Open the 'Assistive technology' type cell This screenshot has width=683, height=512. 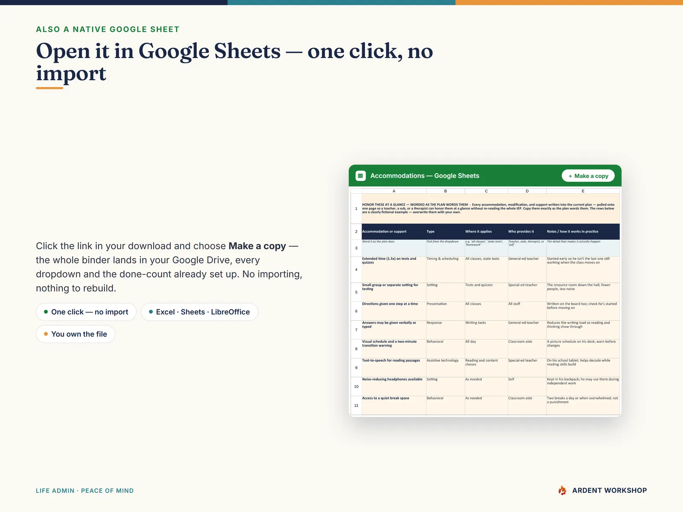[x=445, y=368]
